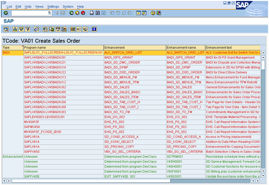Viewport: 269px width, 185px height.
Task: Select the SD_PRICING_COPY enhancement cell
Action: [135, 147]
